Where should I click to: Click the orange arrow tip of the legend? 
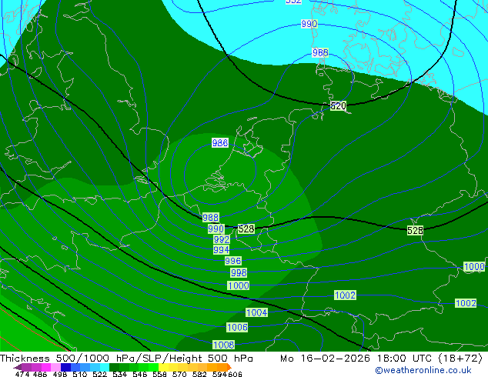tap(229, 367)
